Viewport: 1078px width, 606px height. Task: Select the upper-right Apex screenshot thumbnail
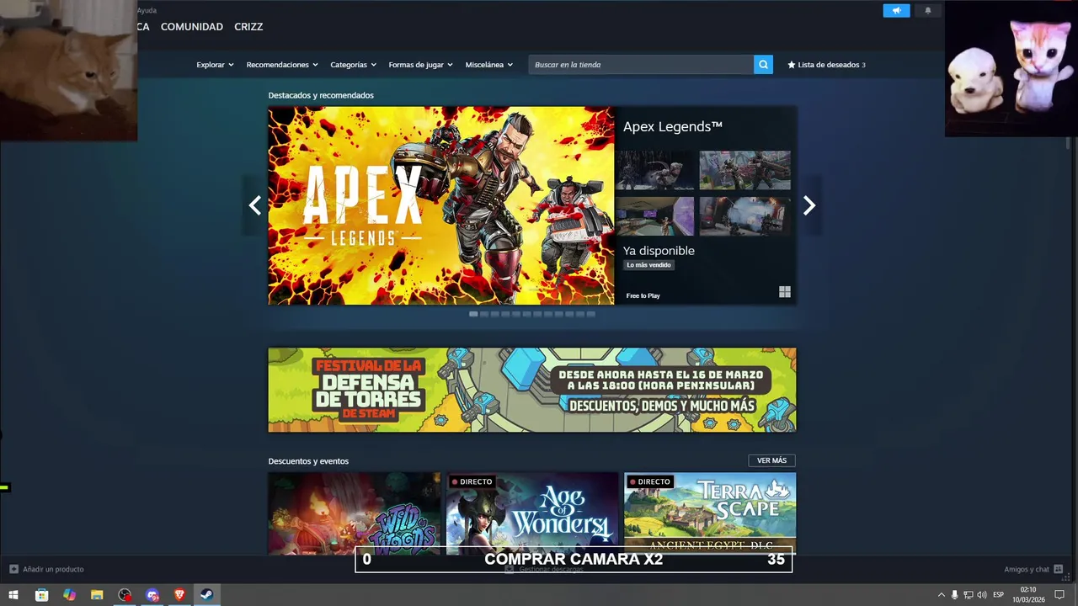(745, 170)
